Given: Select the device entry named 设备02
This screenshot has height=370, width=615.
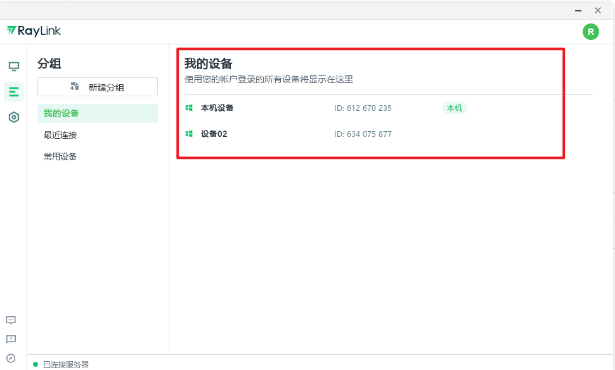Looking at the screenshot, I should point(213,134).
